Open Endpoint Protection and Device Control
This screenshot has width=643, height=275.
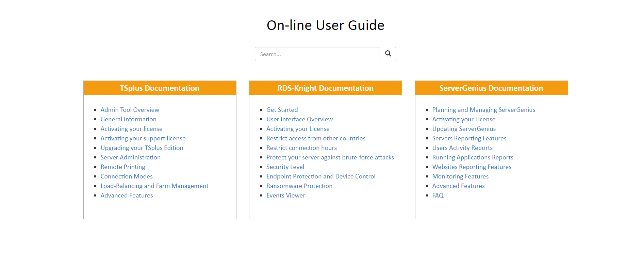pos(321,176)
